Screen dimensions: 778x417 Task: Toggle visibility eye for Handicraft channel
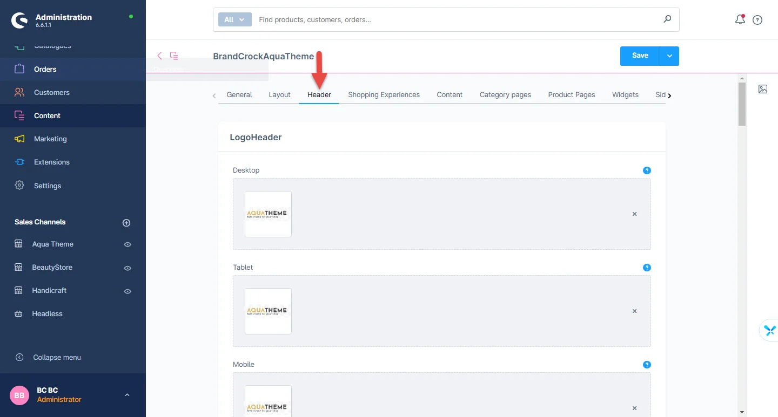[128, 291]
